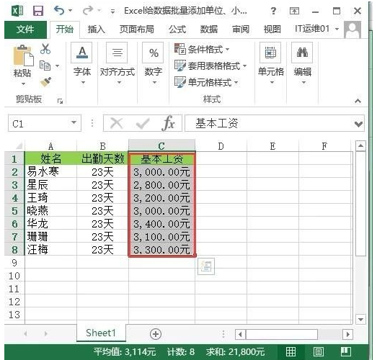Open the Copy dropdown arrow
377x360 pixels.
point(57,66)
